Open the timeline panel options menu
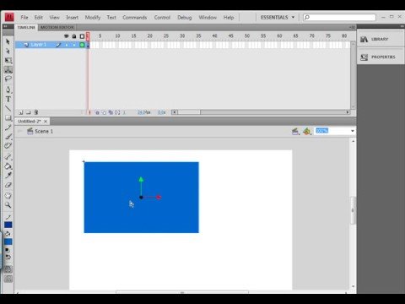Image resolution: width=405 pixels, height=304 pixels. tap(352, 27)
